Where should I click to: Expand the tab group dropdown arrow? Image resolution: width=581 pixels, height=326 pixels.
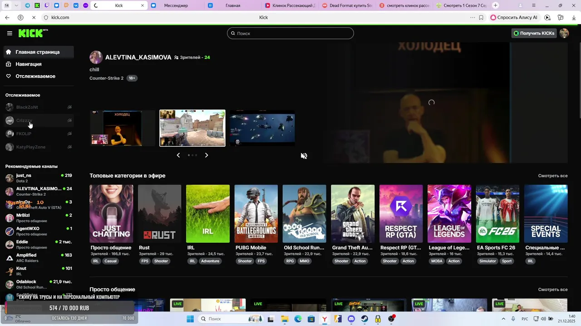pos(17,5)
